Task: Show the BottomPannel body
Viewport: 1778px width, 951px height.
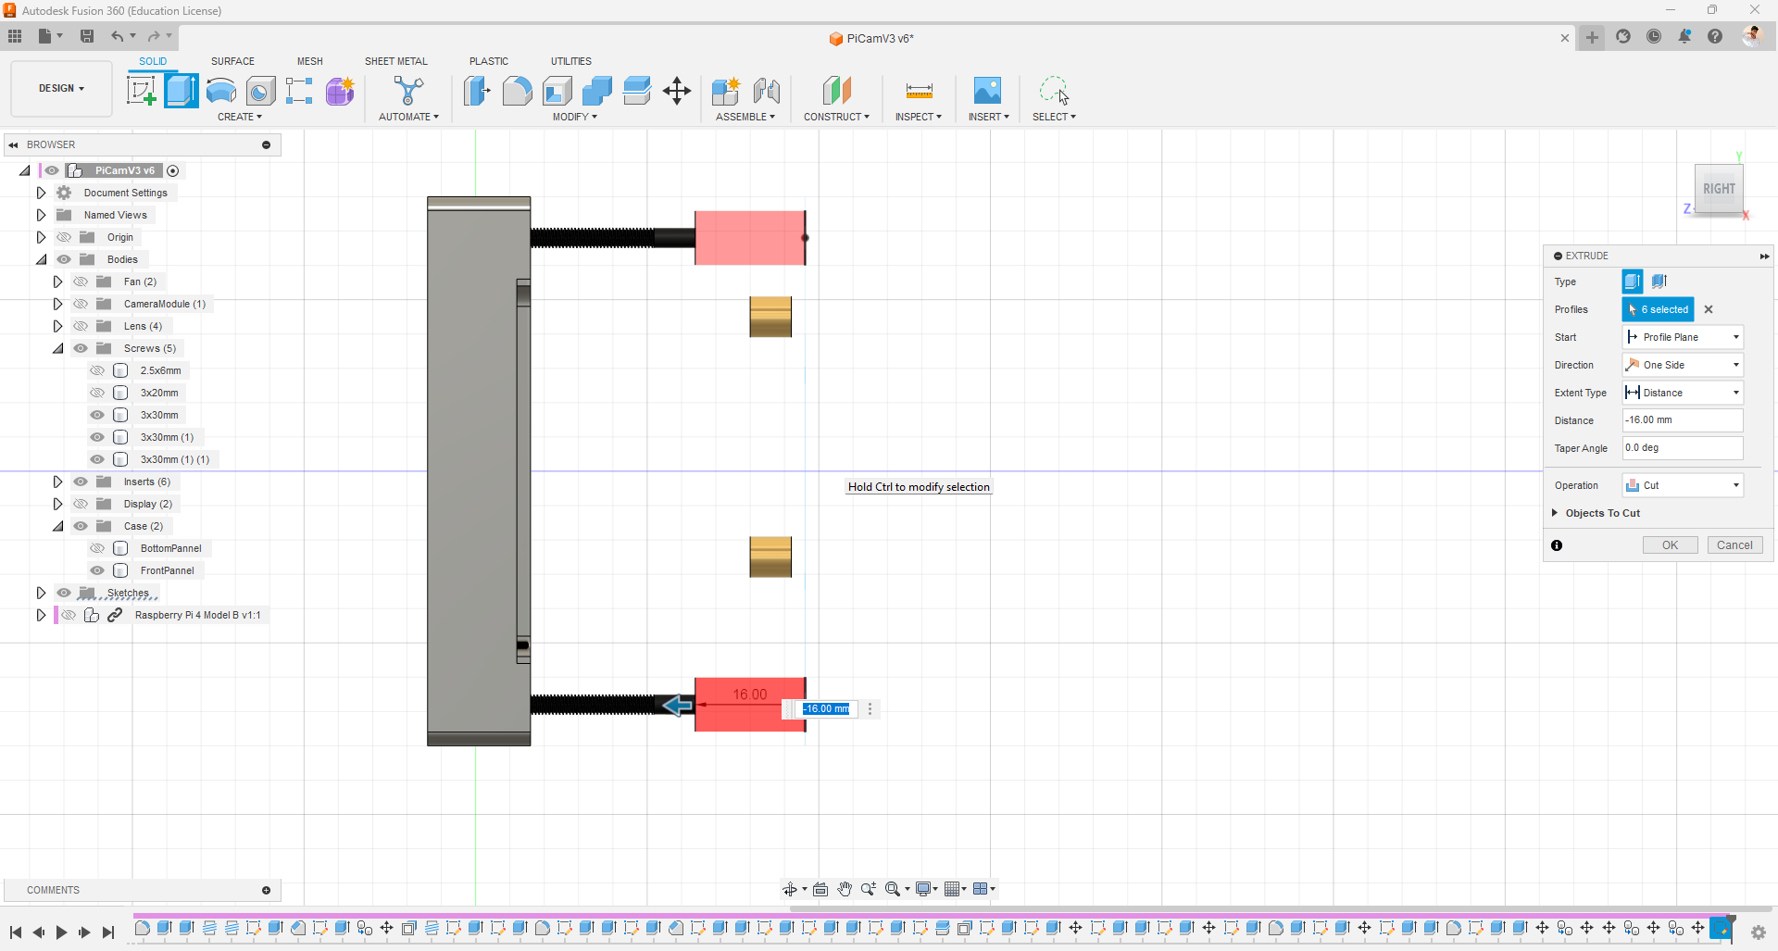Action: point(97,548)
